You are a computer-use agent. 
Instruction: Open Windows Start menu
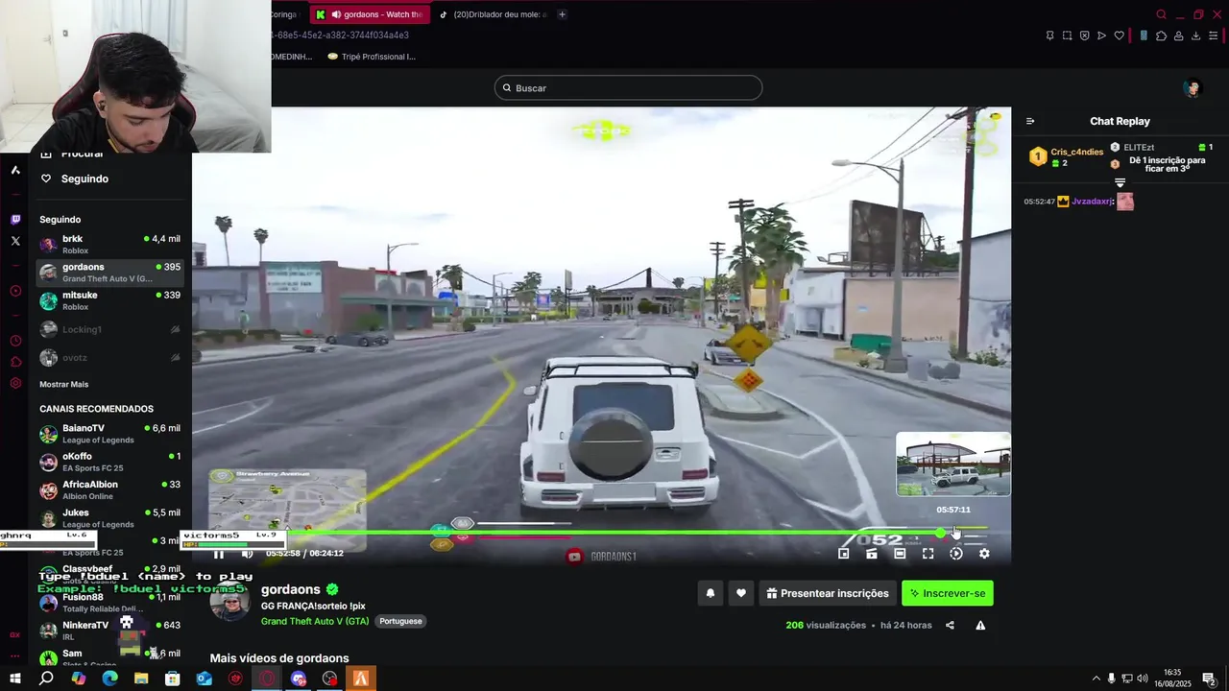click(x=15, y=679)
